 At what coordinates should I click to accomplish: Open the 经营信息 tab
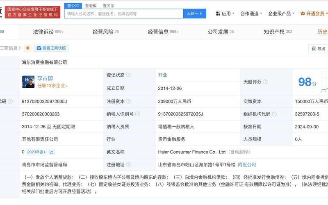tap(163, 32)
